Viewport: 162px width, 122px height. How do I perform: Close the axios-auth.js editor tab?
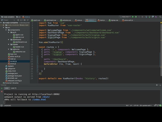tap(134, 20)
